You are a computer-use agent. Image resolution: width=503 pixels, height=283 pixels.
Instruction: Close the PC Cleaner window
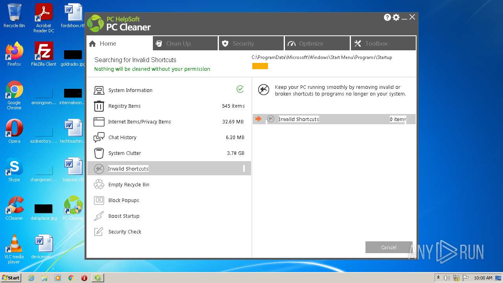tap(412, 17)
